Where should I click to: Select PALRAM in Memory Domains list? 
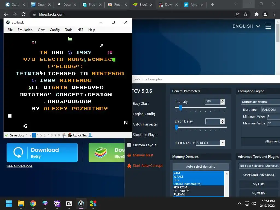coord(199,194)
